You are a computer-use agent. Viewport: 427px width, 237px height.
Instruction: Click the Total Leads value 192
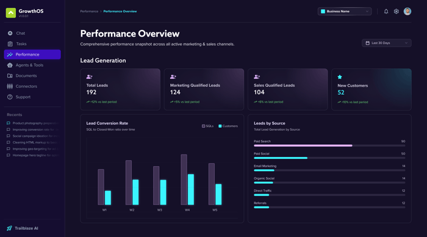91,92
